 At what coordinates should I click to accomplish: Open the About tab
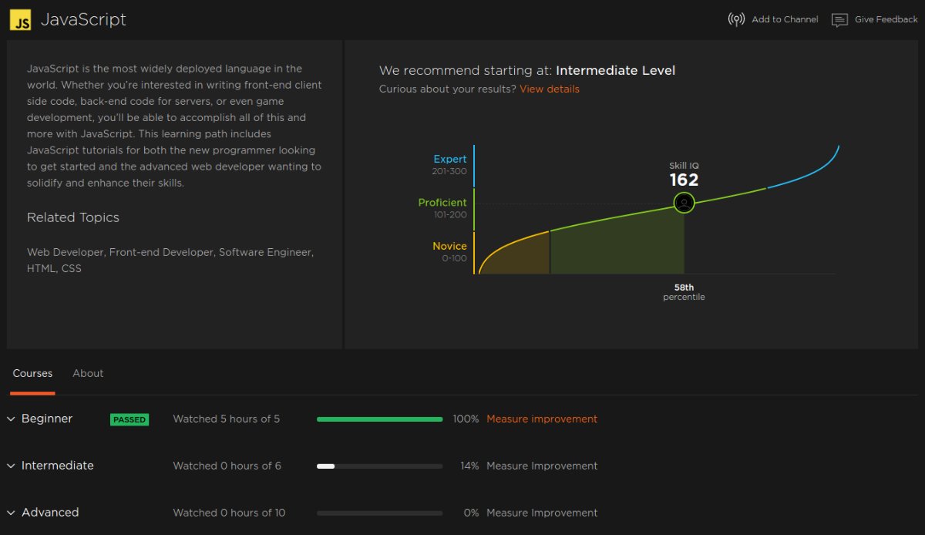[x=88, y=373]
